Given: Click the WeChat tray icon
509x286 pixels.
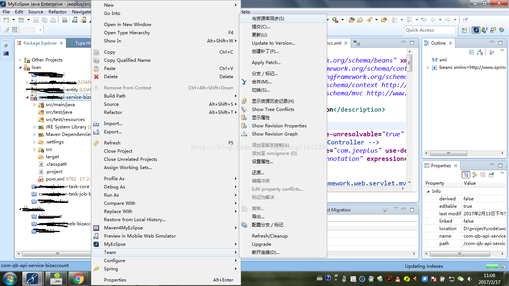Looking at the screenshot, I should coord(461,279).
